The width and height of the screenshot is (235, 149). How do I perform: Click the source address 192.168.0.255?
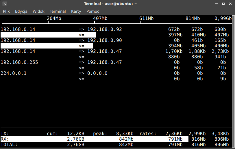pyautogui.click(x=19, y=62)
